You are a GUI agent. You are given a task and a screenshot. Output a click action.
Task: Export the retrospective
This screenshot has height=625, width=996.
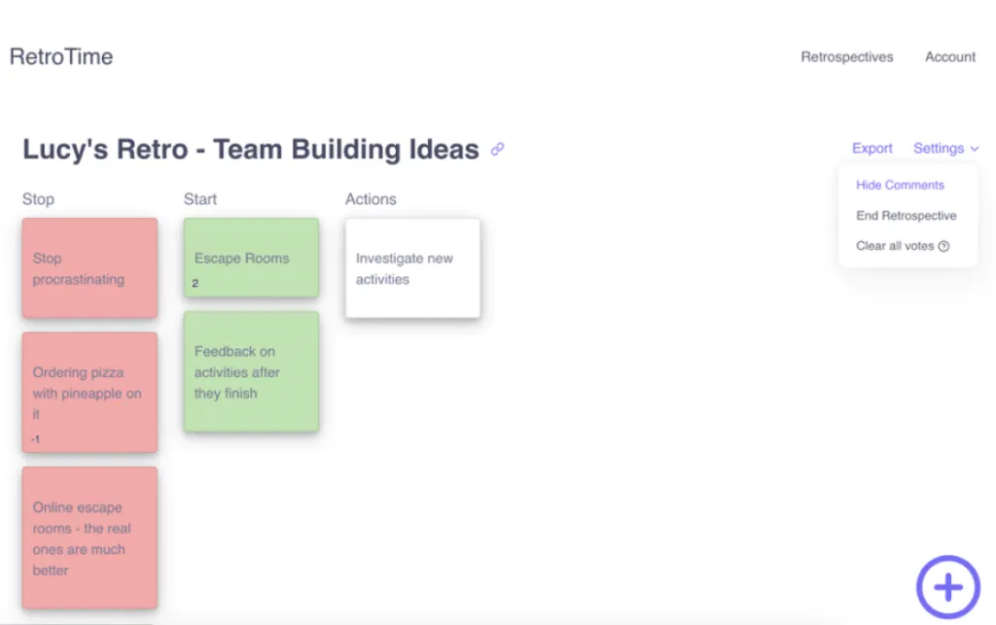[871, 148]
